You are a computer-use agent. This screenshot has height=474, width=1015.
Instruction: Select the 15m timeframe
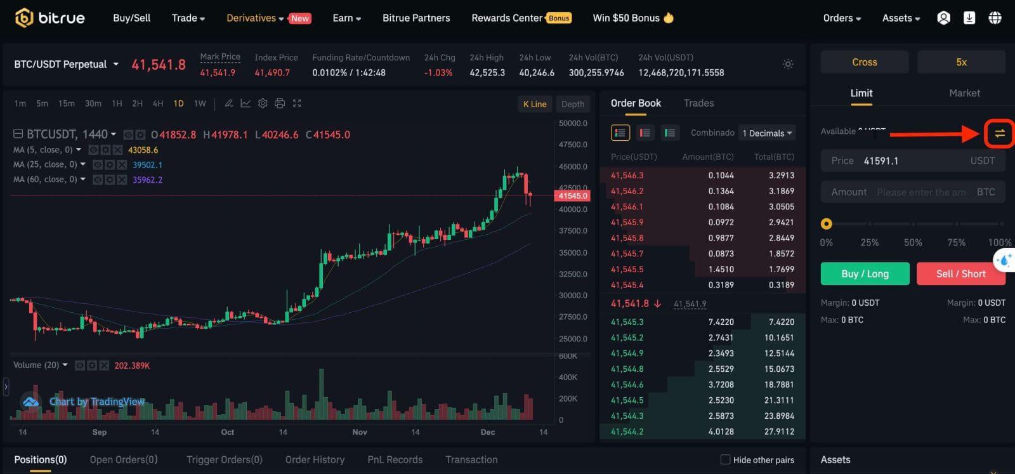tap(67, 103)
